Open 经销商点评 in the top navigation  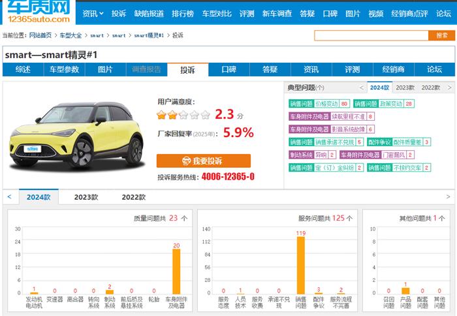(409, 14)
